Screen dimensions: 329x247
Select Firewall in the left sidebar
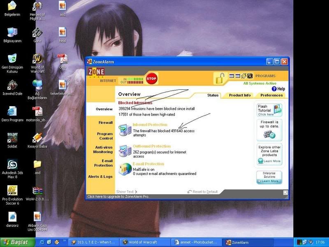click(105, 123)
